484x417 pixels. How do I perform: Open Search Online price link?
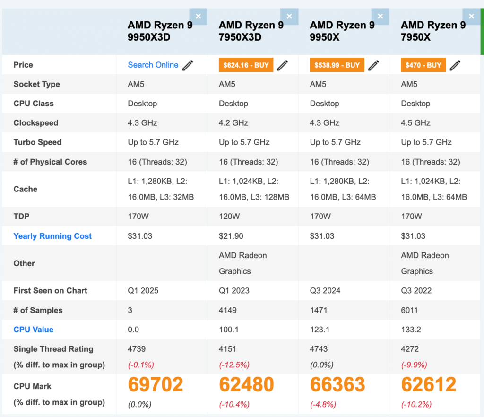(x=153, y=65)
